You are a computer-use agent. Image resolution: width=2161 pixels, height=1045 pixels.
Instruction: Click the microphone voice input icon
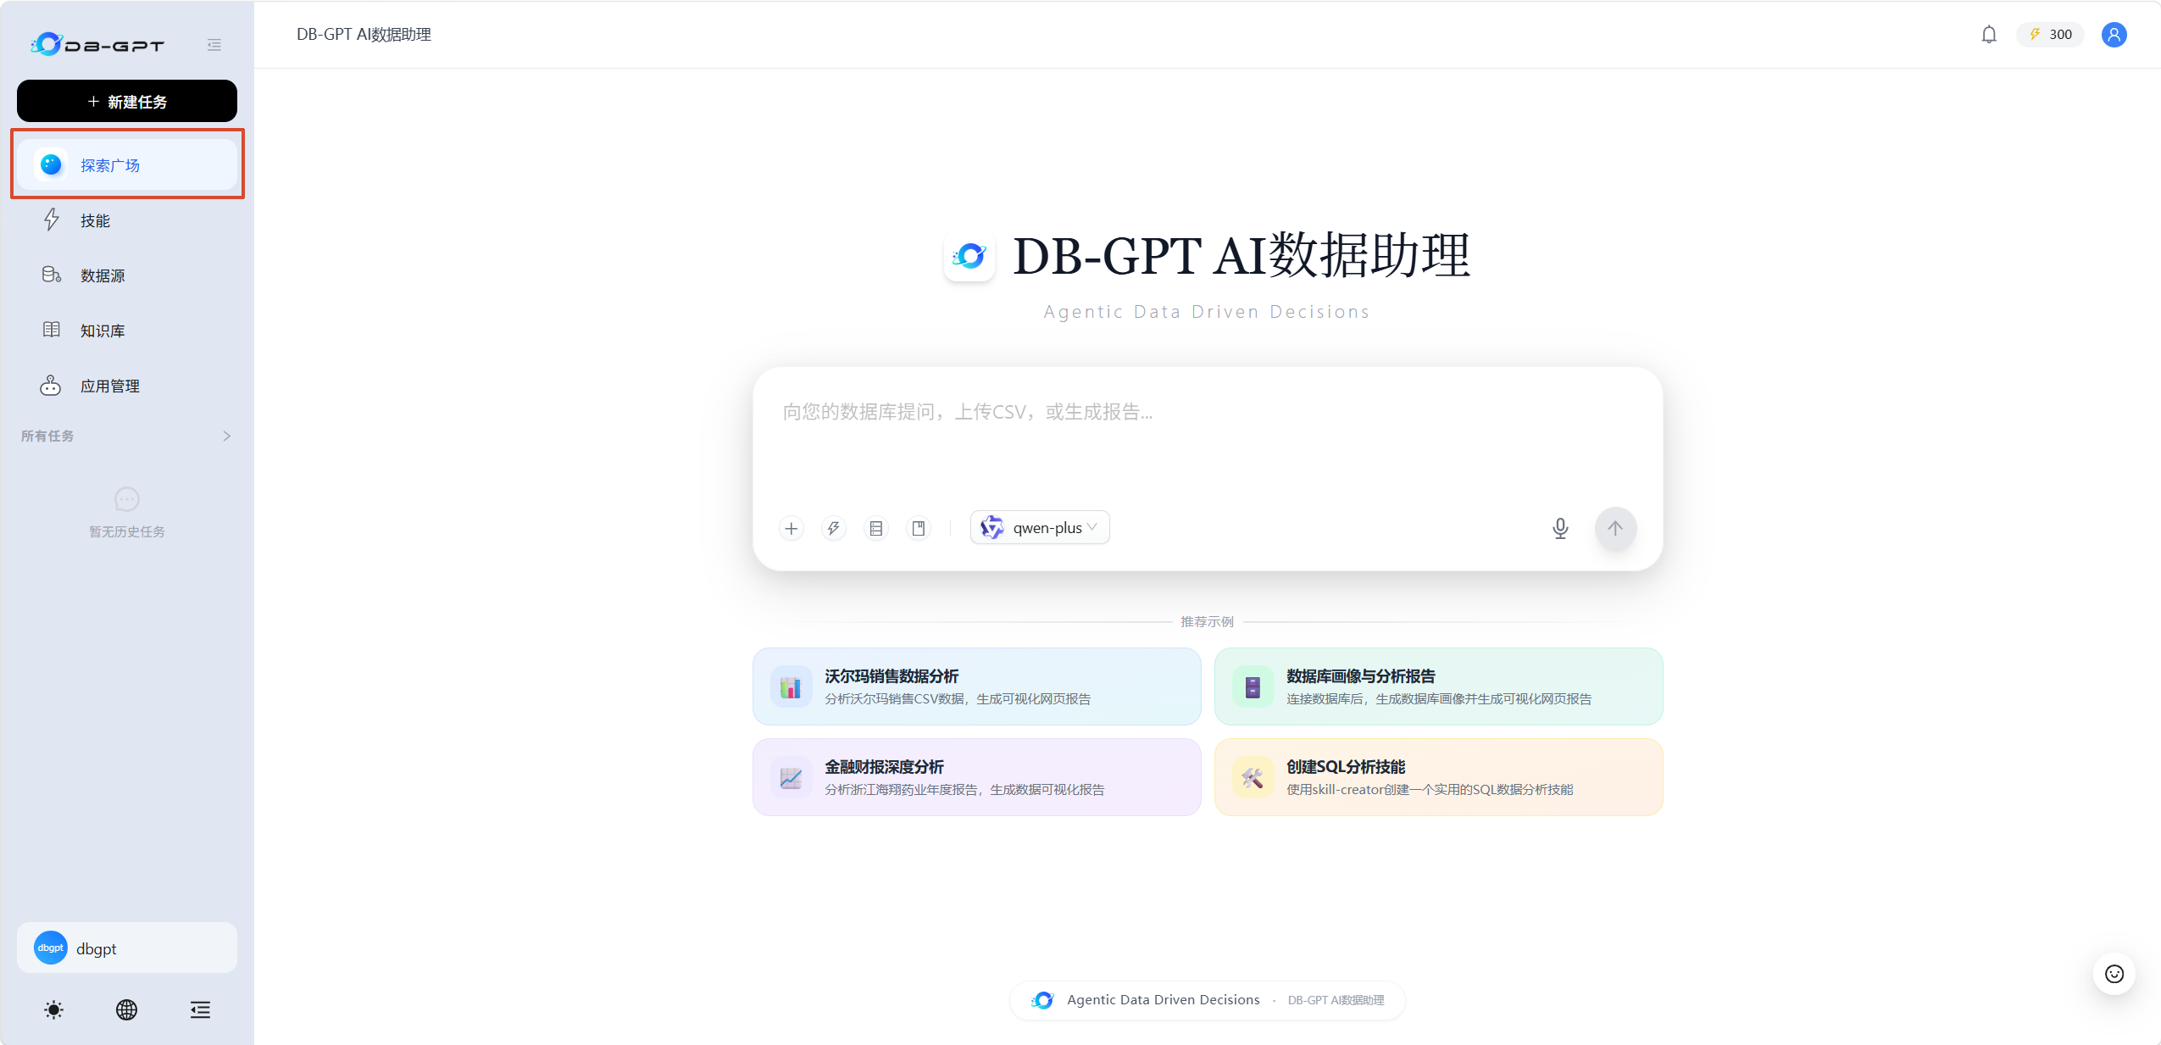1559,528
